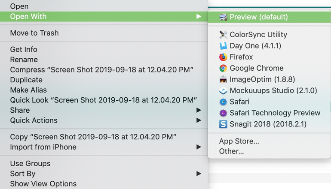This screenshot has height=189, width=331.
Task: Click the Safari compass icon
Action: point(223,102)
